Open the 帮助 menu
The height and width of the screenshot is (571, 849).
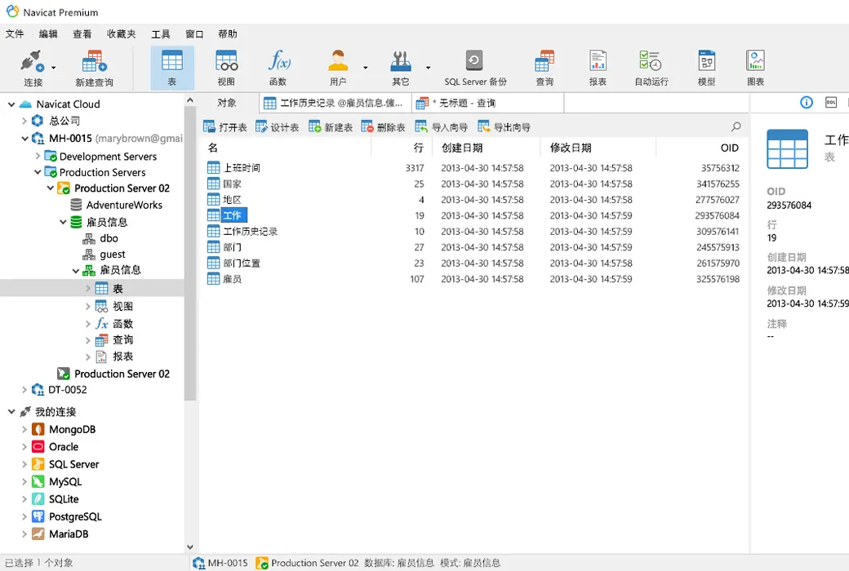pos(228,34)
